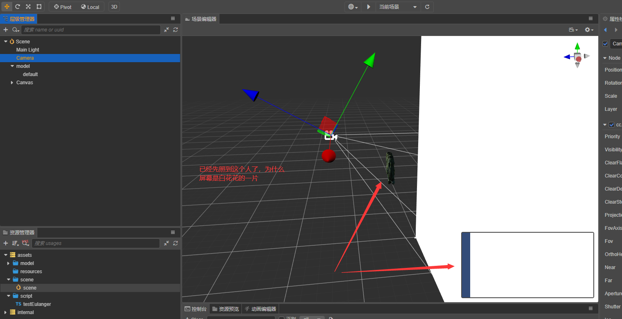Toggle the cc component enabled checkbox
622x319 pixels.
click(x=612, y=125)
